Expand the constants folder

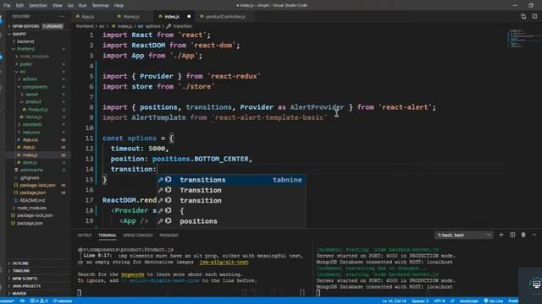click(32, 125)
